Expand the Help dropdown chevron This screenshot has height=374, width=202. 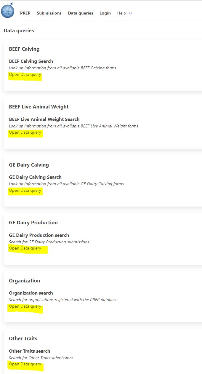(130, 13)
